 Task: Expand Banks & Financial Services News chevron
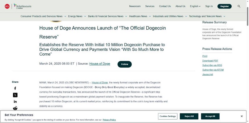pos(126,16)
